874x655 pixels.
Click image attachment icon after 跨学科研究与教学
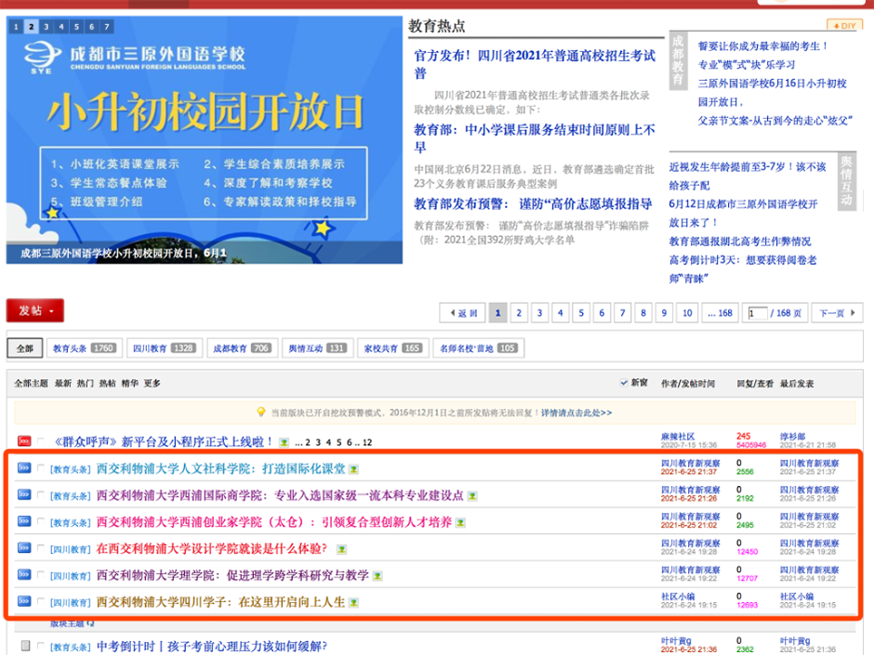click(x=377, y=576)
